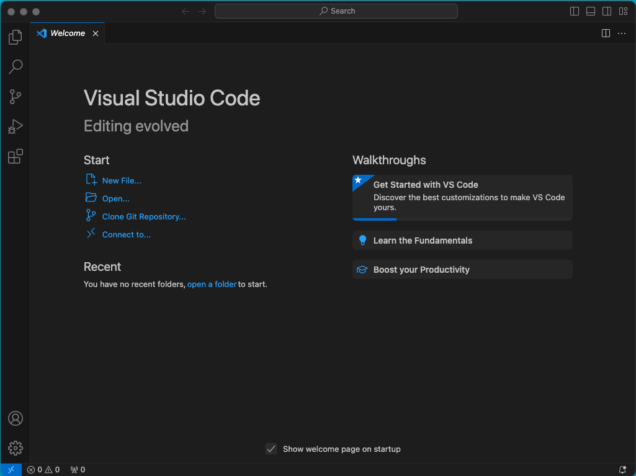The image size is (636, 476).
Task: Select the Welcome tab
Action: 67,33
